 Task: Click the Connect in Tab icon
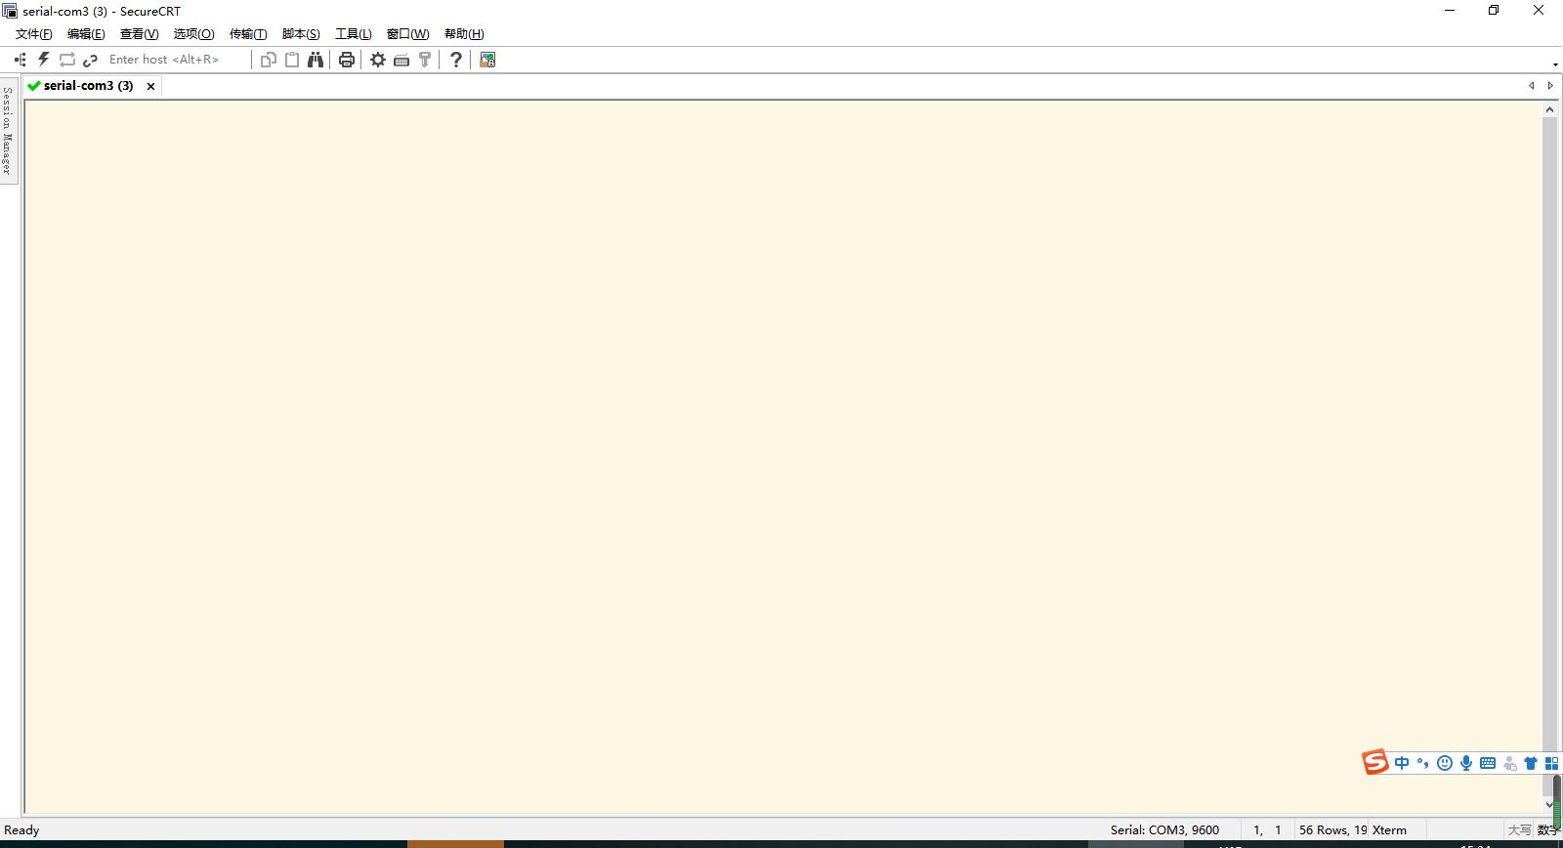(x=67, y=60)
